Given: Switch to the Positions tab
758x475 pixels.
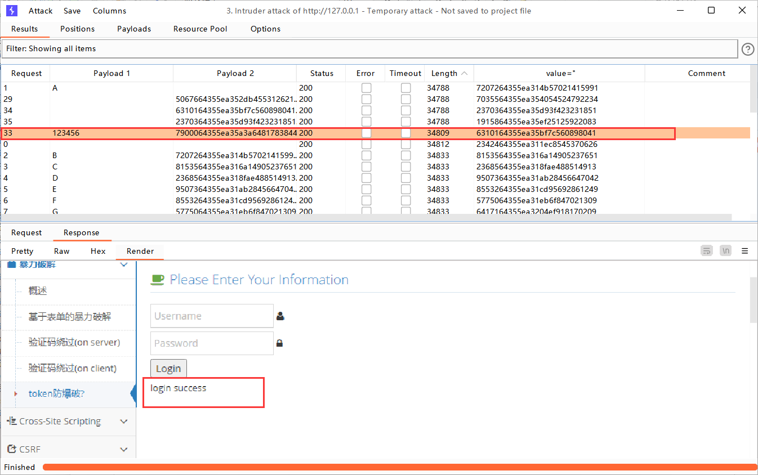Looking at the screenshot, I should pos(78,29).
